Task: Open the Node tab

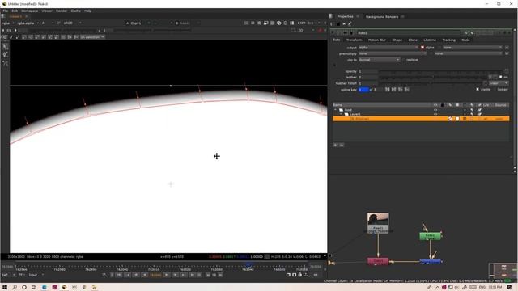Action: [x=465, y=40]
